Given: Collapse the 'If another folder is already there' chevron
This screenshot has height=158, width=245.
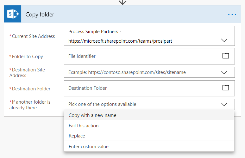Looking at the screenshot, I should 224,104.
